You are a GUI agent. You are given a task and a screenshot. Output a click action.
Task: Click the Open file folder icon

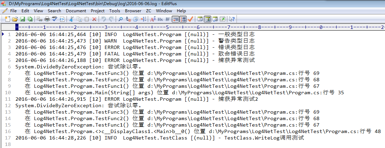click(x=15, y=19)
